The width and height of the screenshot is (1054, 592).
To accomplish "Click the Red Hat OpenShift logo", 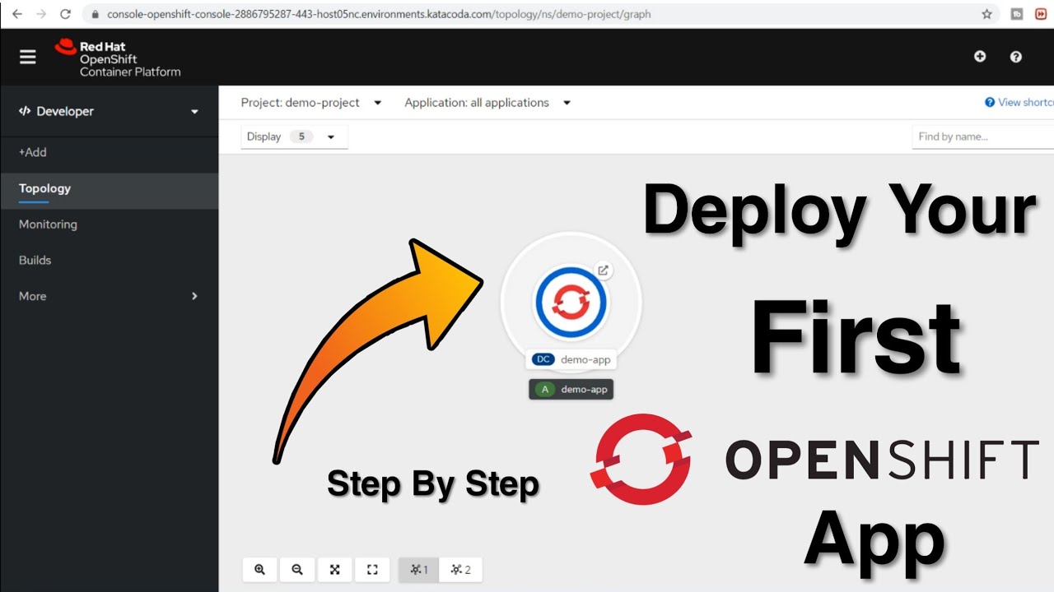I will (x=118, y=59).
